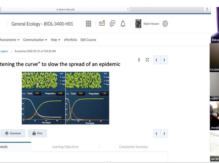Click the browser reload icon

(128, 9)
